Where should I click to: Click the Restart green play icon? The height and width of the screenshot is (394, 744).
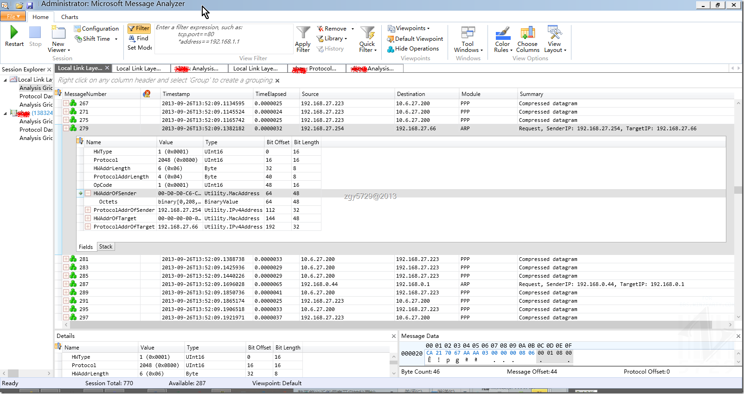pos(14,32)
